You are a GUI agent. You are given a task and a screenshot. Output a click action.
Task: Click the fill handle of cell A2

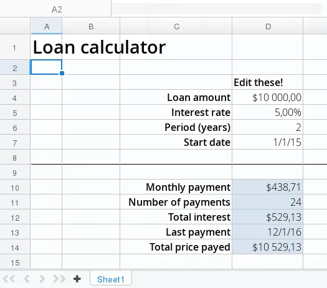tap(62, 74)
